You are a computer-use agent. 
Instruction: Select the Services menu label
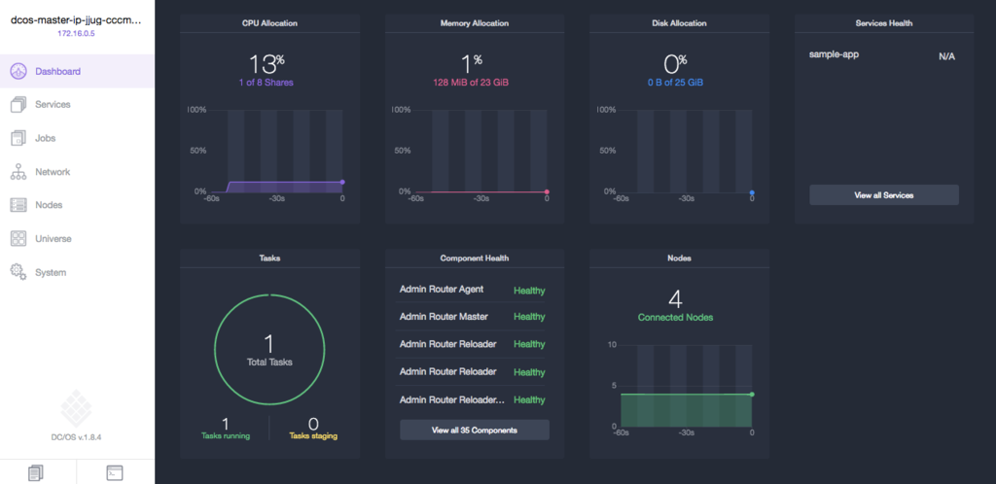53,105
